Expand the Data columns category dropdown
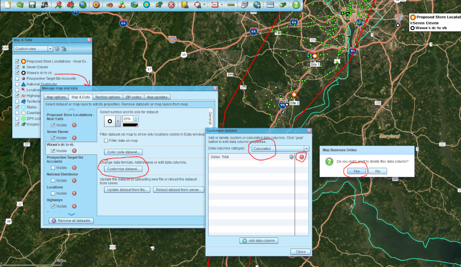Viewport: 461px width, 267px height. pos(306,149)
